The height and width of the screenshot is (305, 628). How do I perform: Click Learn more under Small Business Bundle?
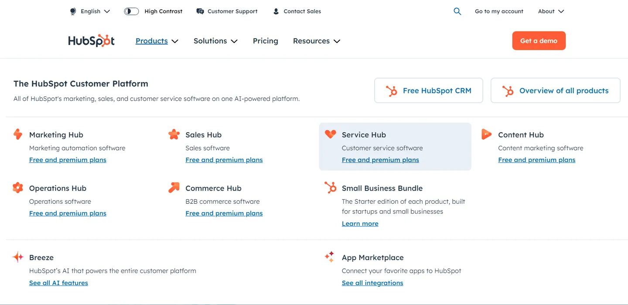point(360,223)
